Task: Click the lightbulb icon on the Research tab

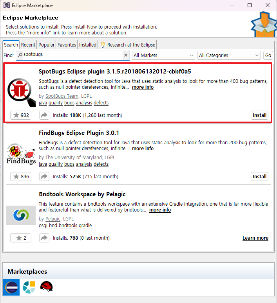Action: [103, 45]
